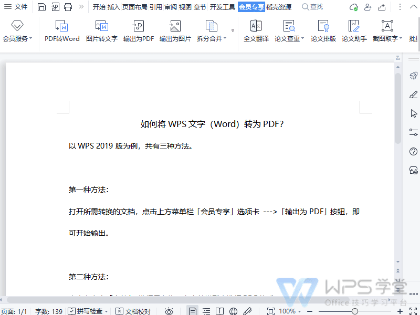Open the 开发工具 tab

tap(222, 7)
